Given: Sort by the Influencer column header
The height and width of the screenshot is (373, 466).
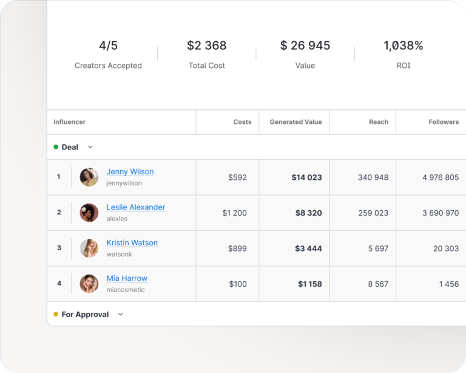Looking at the screenshot, I should click(x=69, y=122).
